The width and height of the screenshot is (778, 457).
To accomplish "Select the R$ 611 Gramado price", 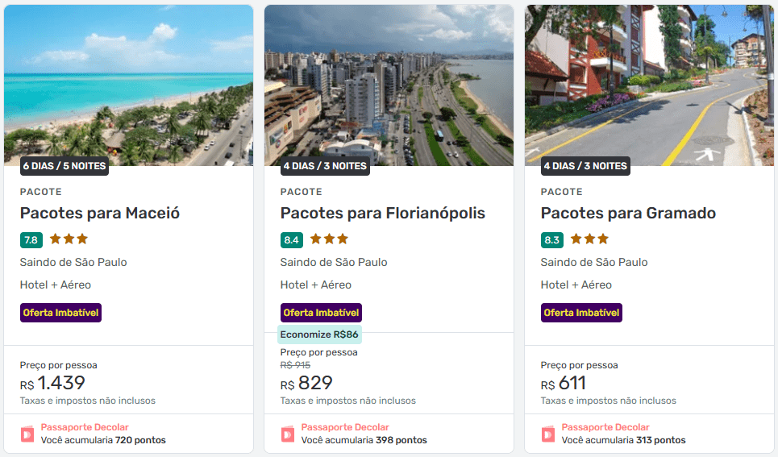I will tap(564, 383).
